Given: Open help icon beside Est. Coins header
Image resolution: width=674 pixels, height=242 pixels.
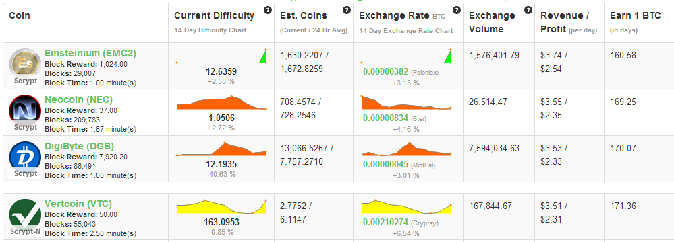Looking at the screenshot, I should (x=347, y=10).
